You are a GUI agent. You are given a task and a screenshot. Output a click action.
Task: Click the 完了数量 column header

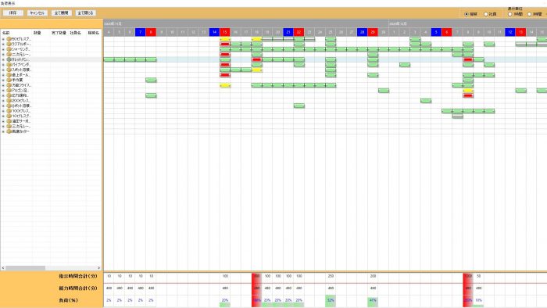[x=59, y=33]
